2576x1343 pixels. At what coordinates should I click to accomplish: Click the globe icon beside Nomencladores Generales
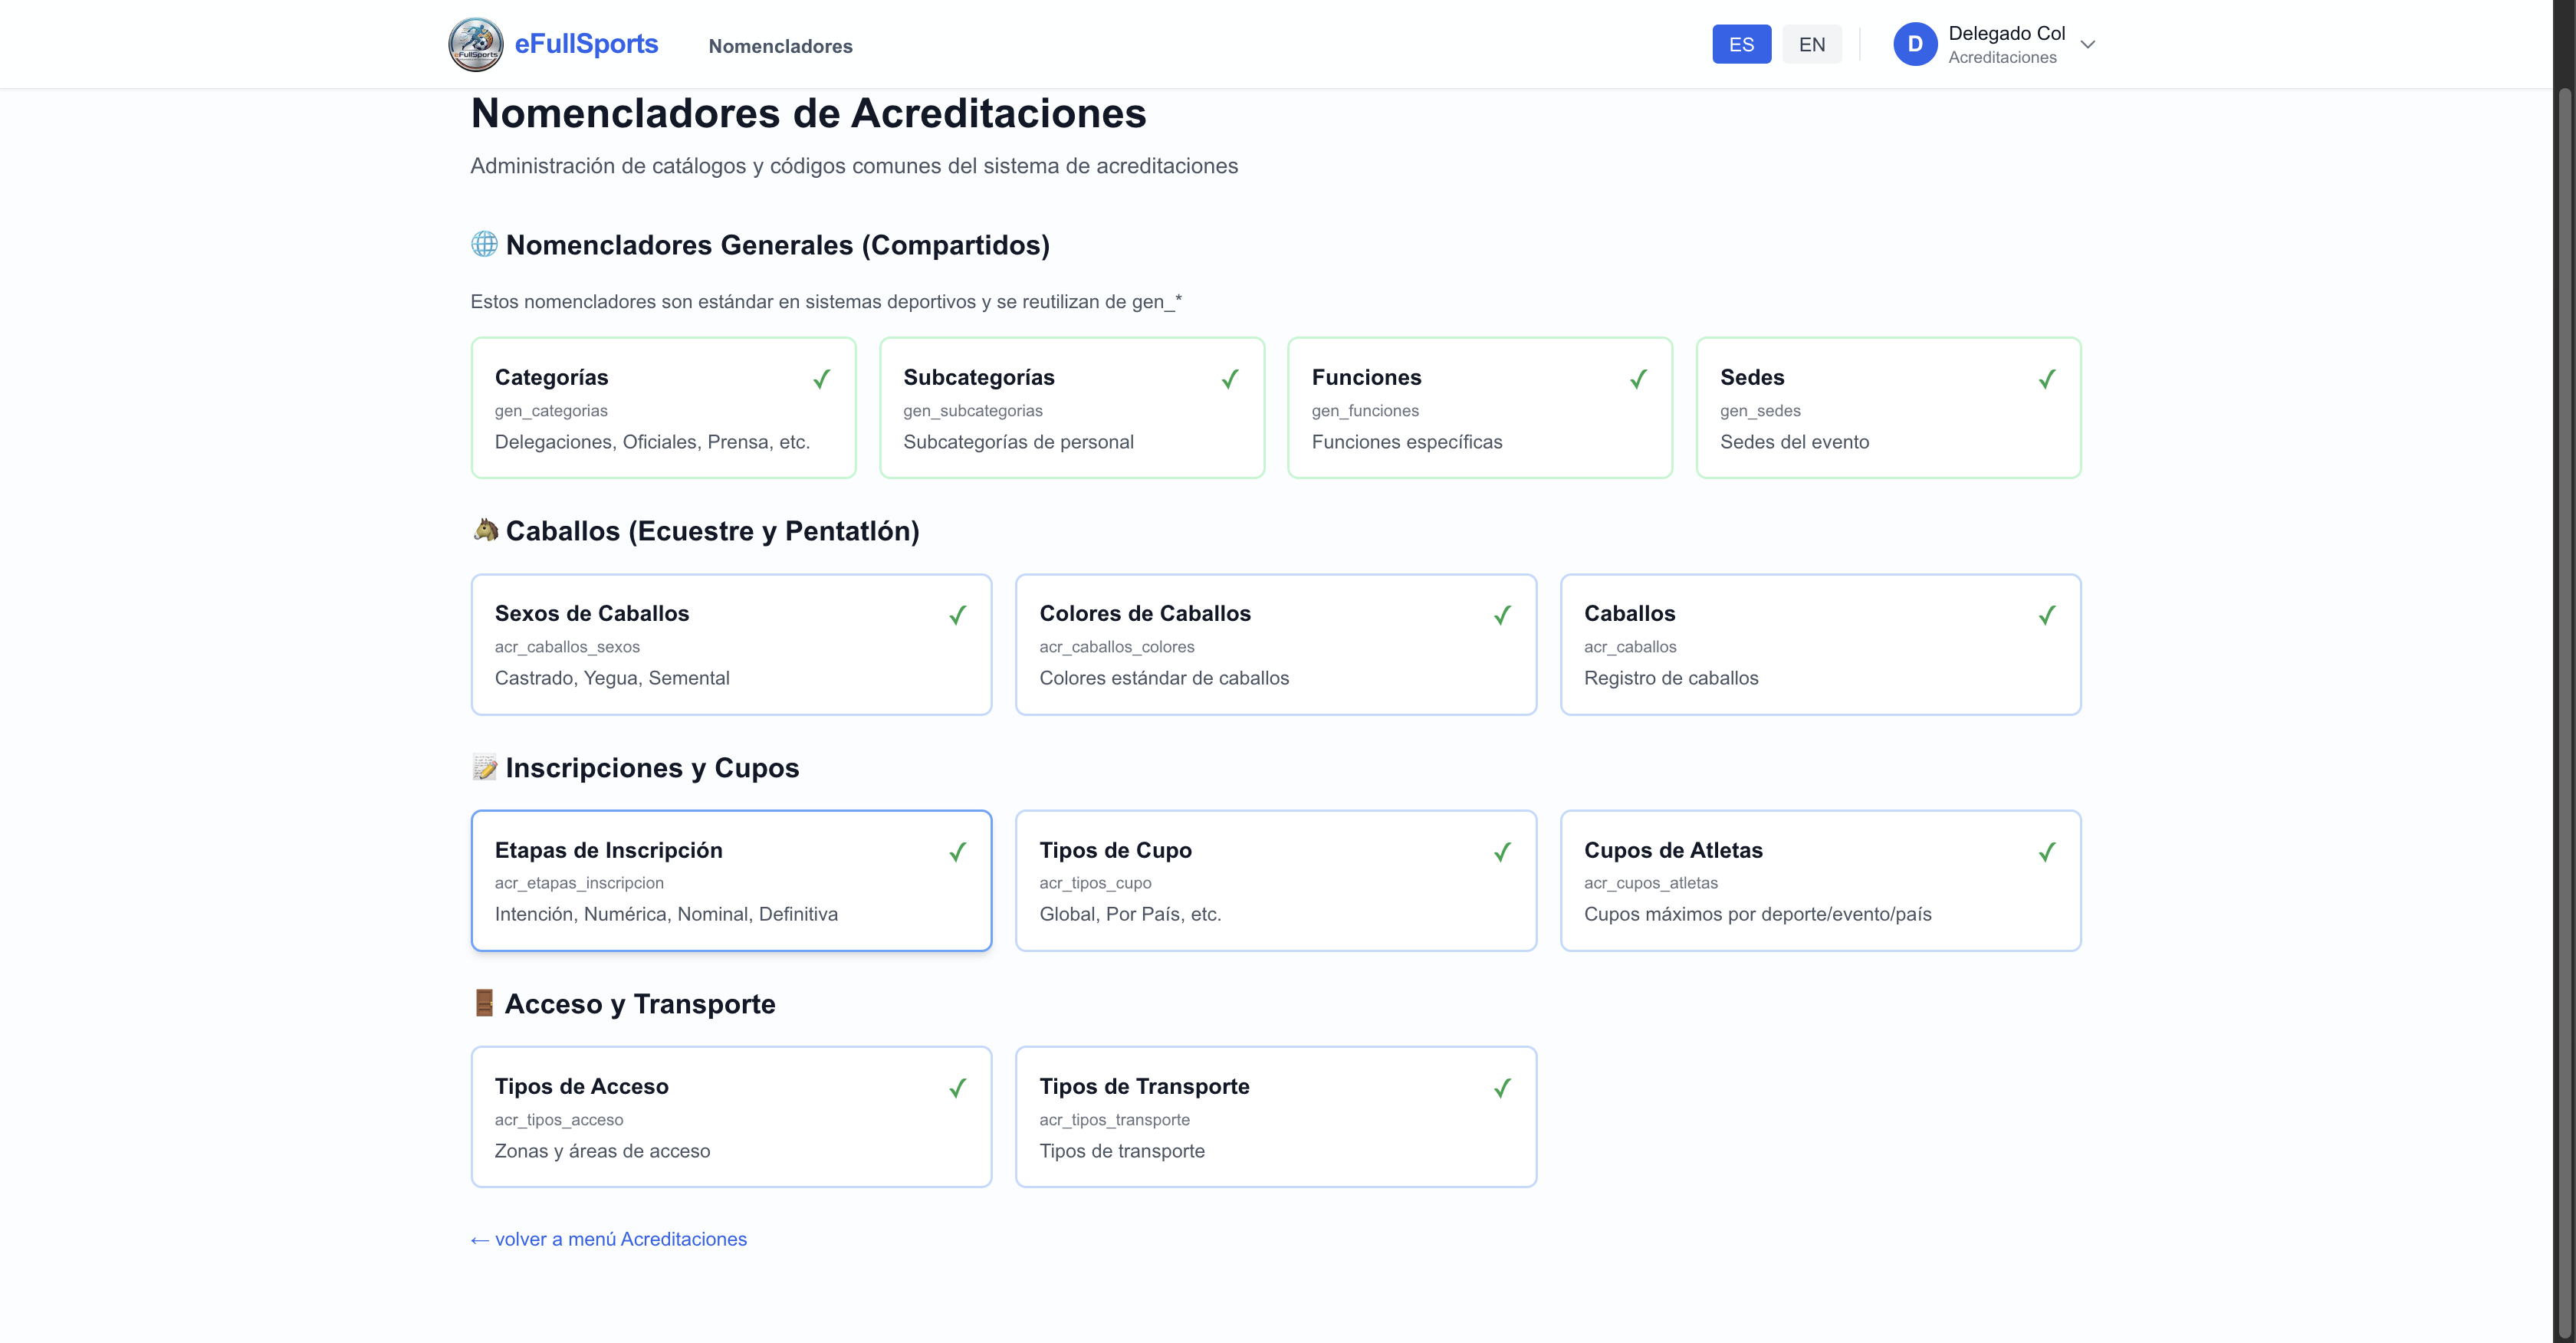coord(484,244)
